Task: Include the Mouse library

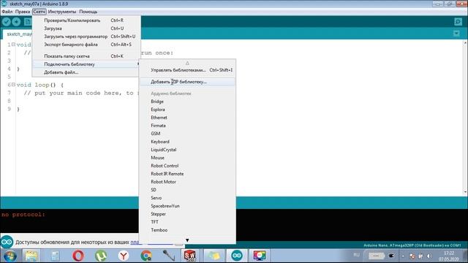Action: (x=157, y=158)
